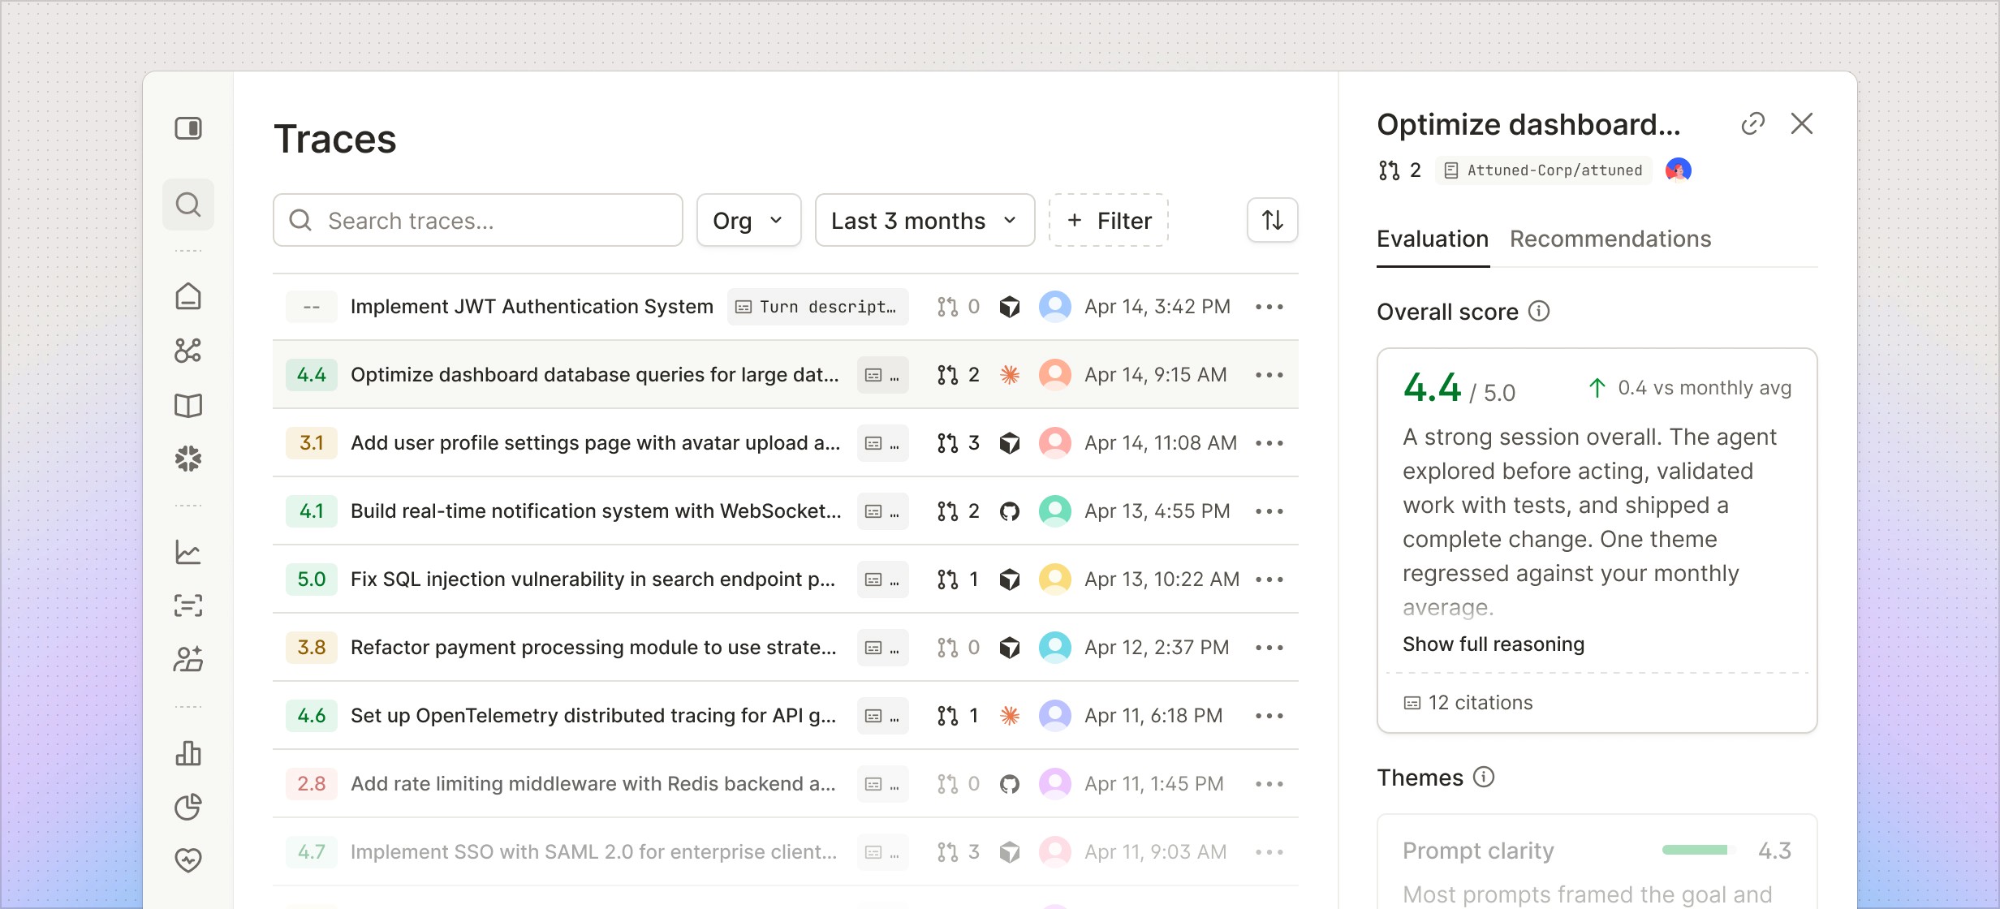
Task: Open more options for OpenTelemetry row
Action: click(1269, 716)
